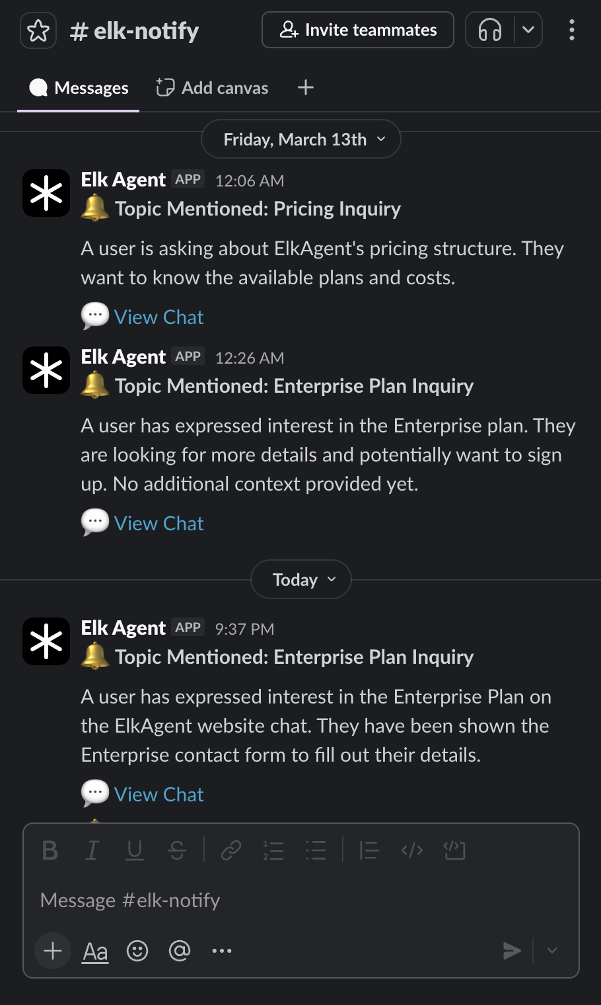This screenshot has width=601, height=1005.
Task: Open attachments with composer plus button
Action: (53, 951)
